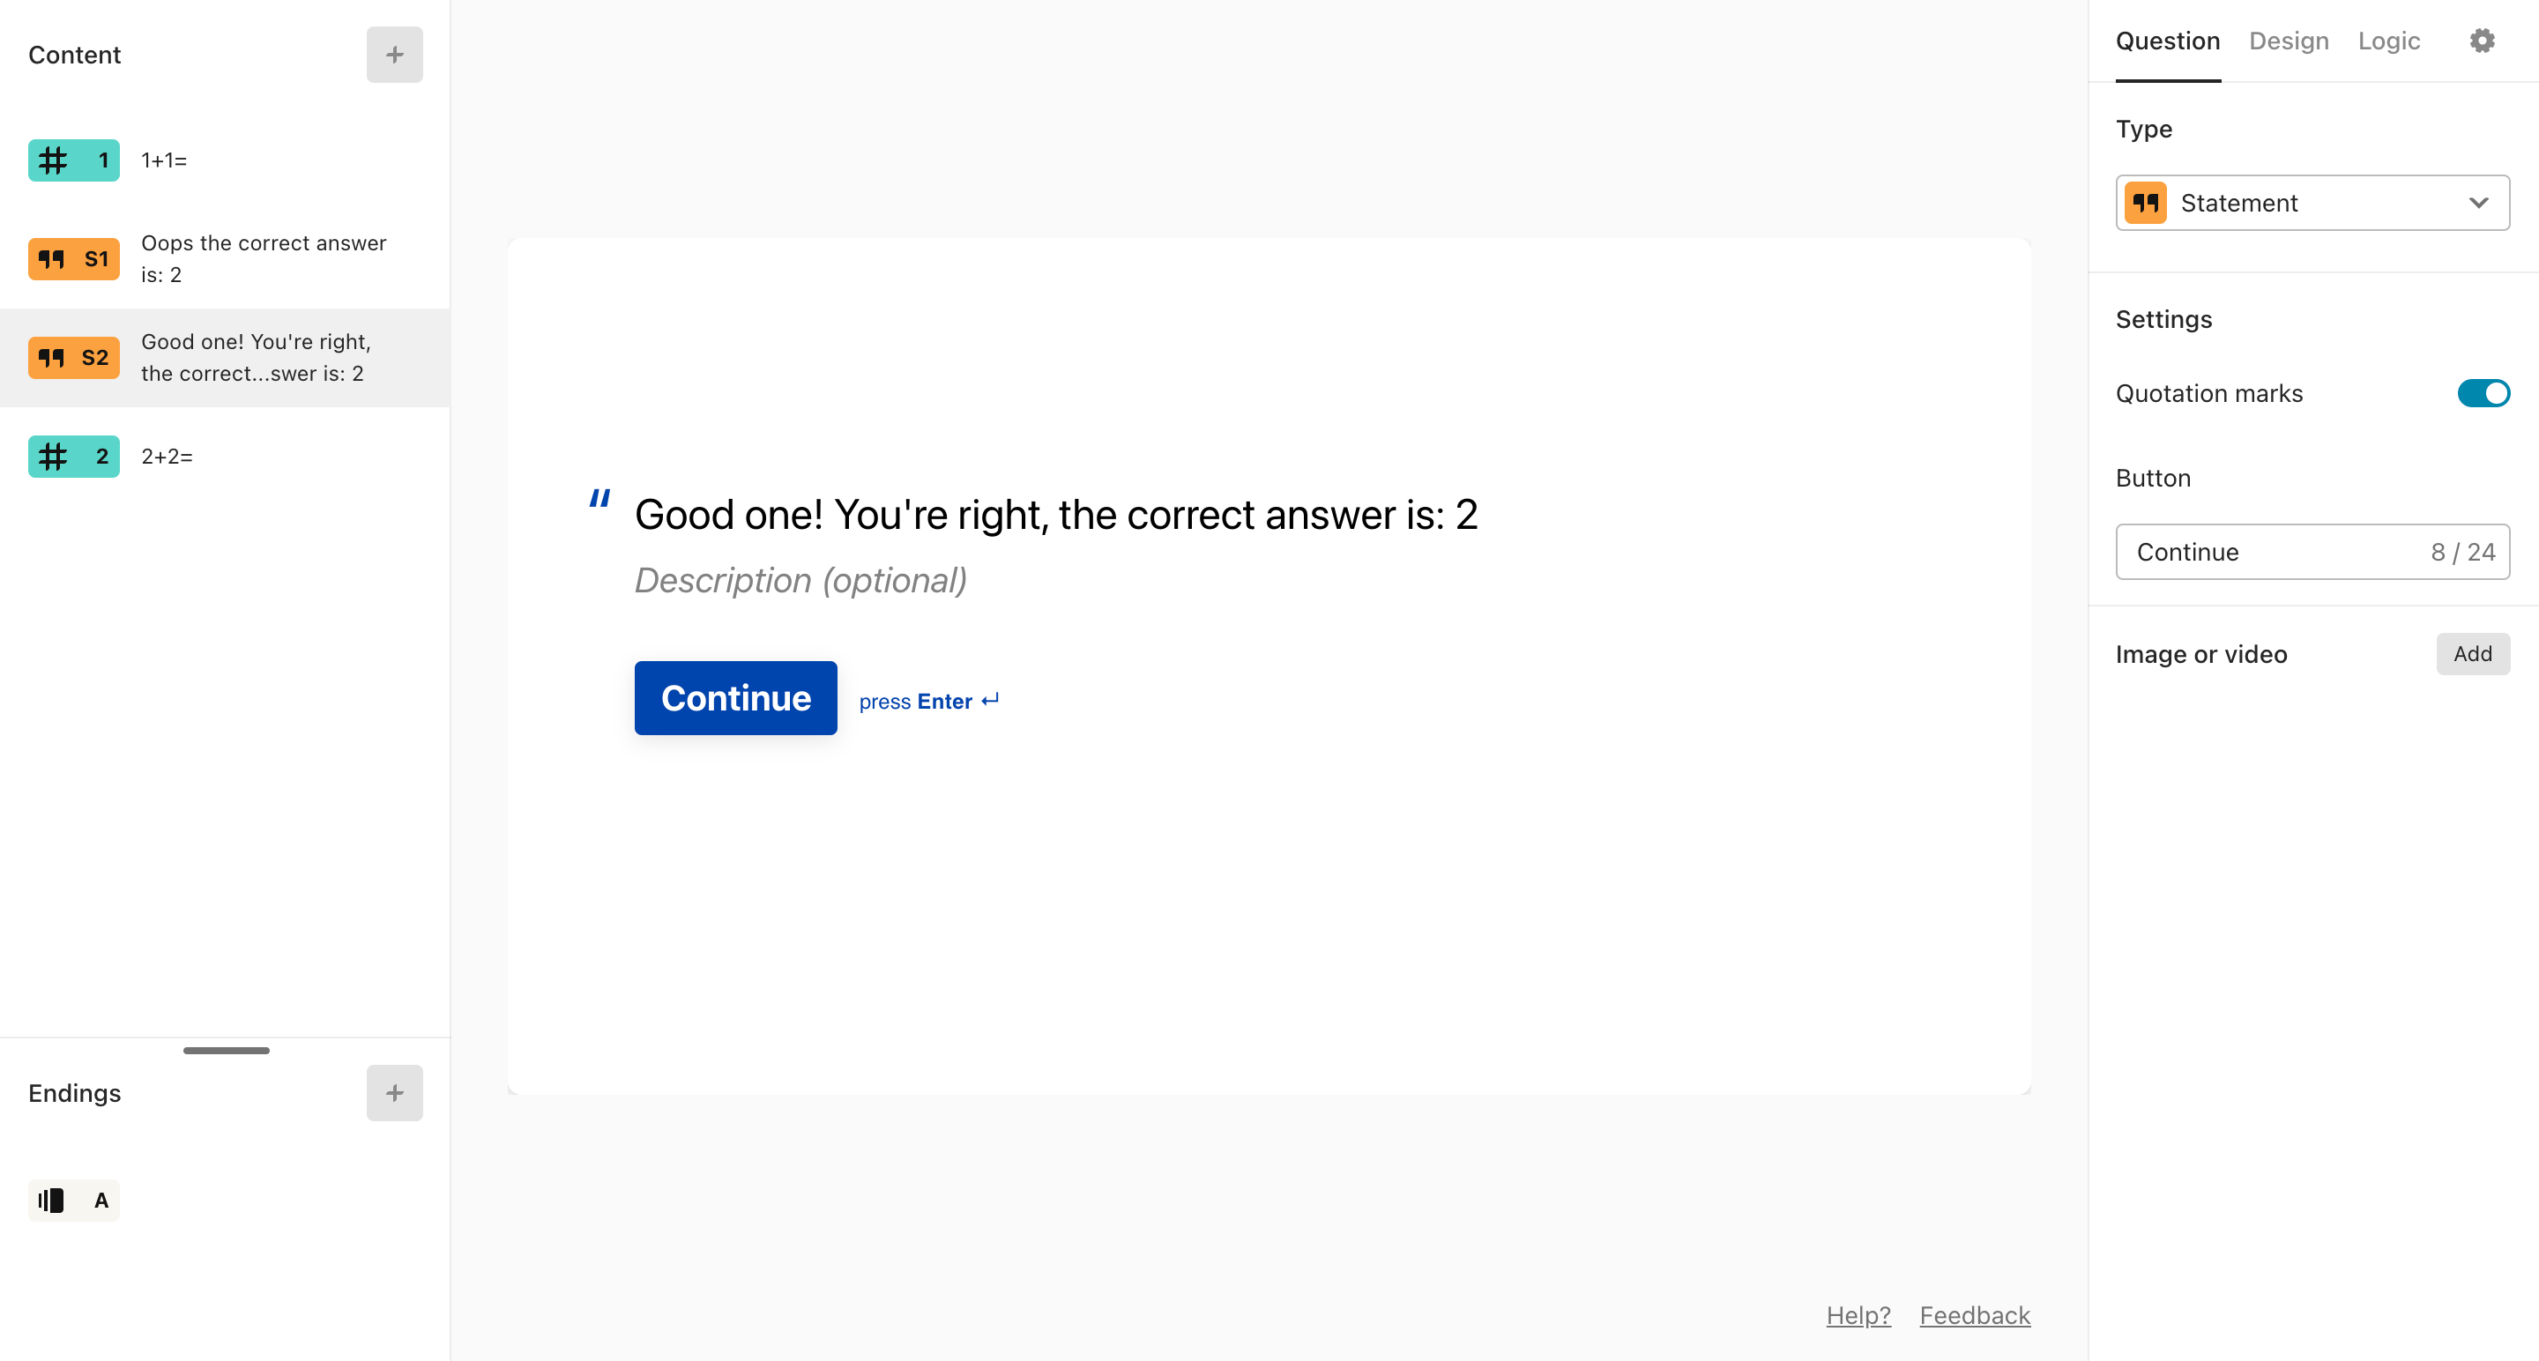Screen dimensions: 2539x1361
Task: Click the sidebar resize handle bar
Action: pos(226,1051)
